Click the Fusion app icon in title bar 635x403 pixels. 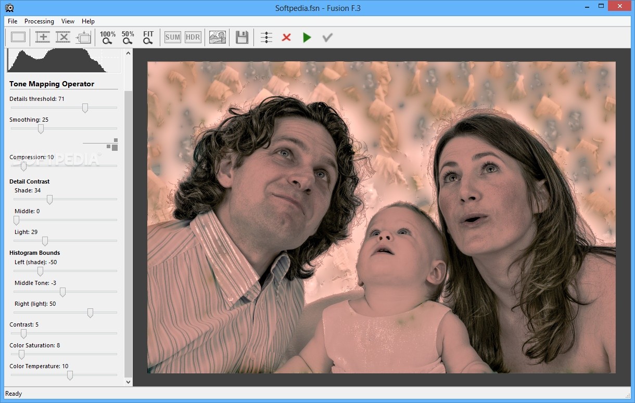click(9, 8)
